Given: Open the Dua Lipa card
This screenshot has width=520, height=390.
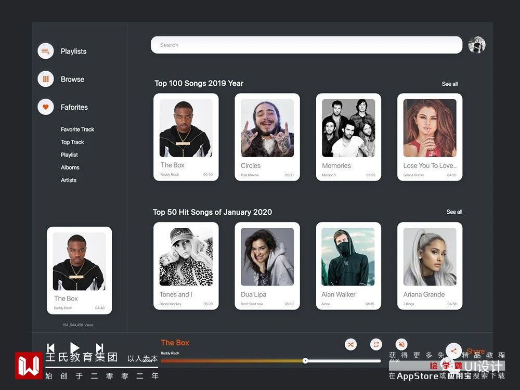Looking at the screenshot, I should [267, 266].
